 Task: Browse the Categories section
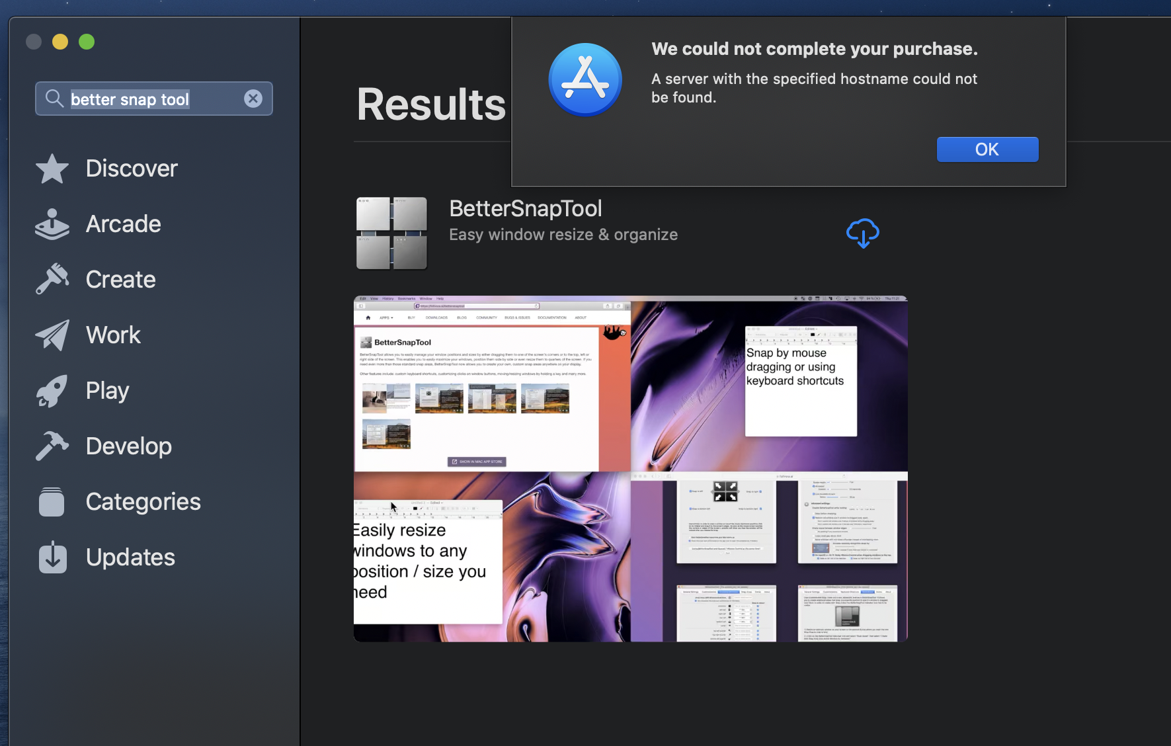143,502
